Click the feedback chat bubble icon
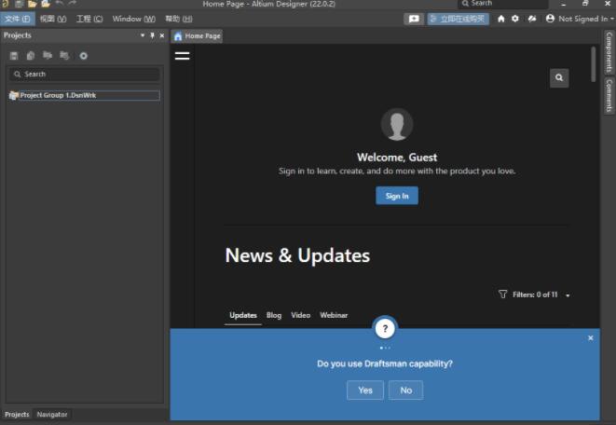 [414, 19]
